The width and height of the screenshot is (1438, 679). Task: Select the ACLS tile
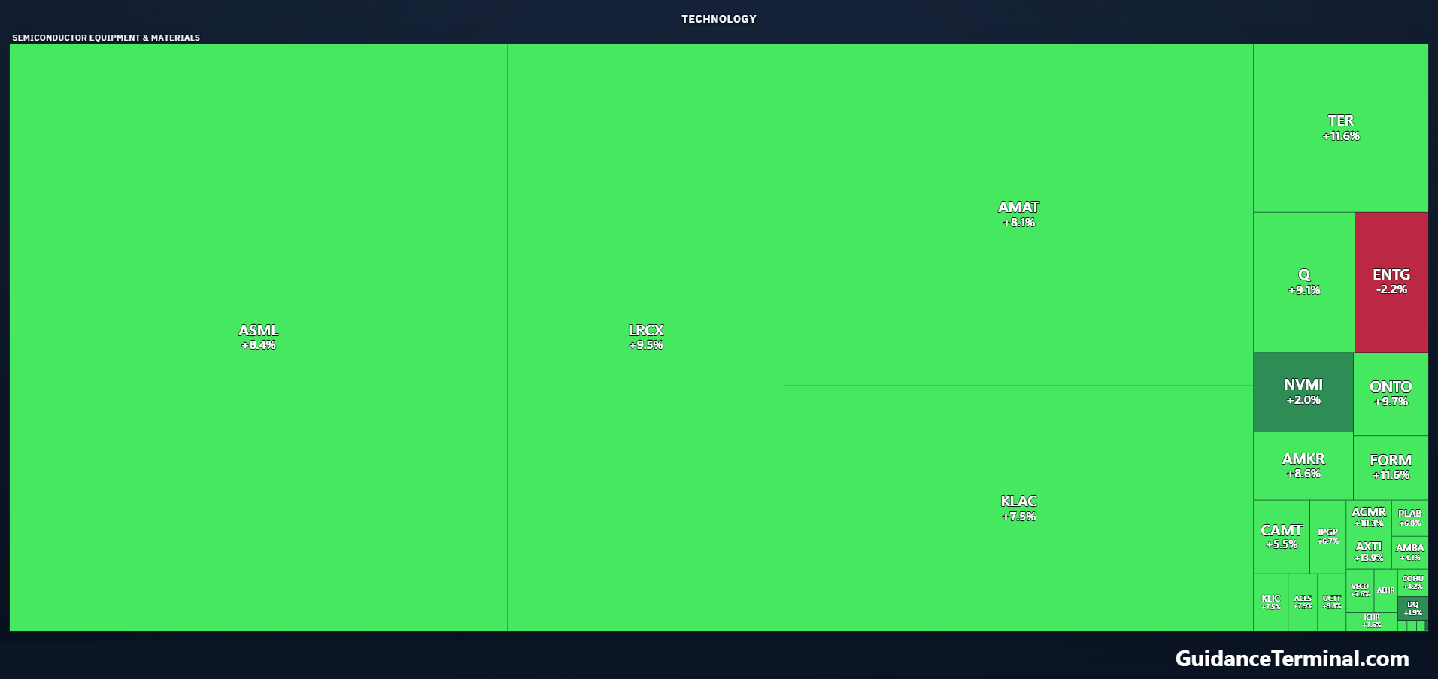[x=1303, y=602]
